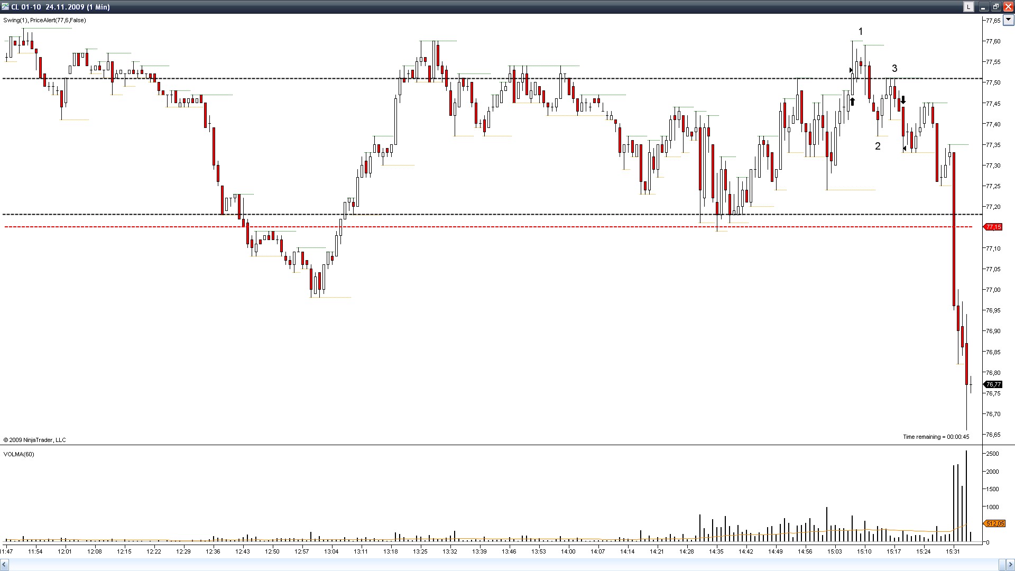Select the Swing(1), PriceAlert indicator label

44,20
